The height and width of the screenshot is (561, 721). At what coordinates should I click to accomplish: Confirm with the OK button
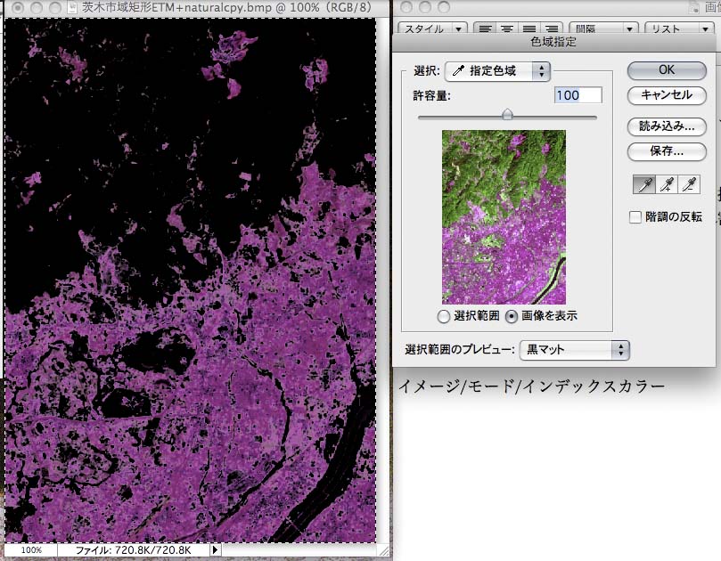pos(667,70)
